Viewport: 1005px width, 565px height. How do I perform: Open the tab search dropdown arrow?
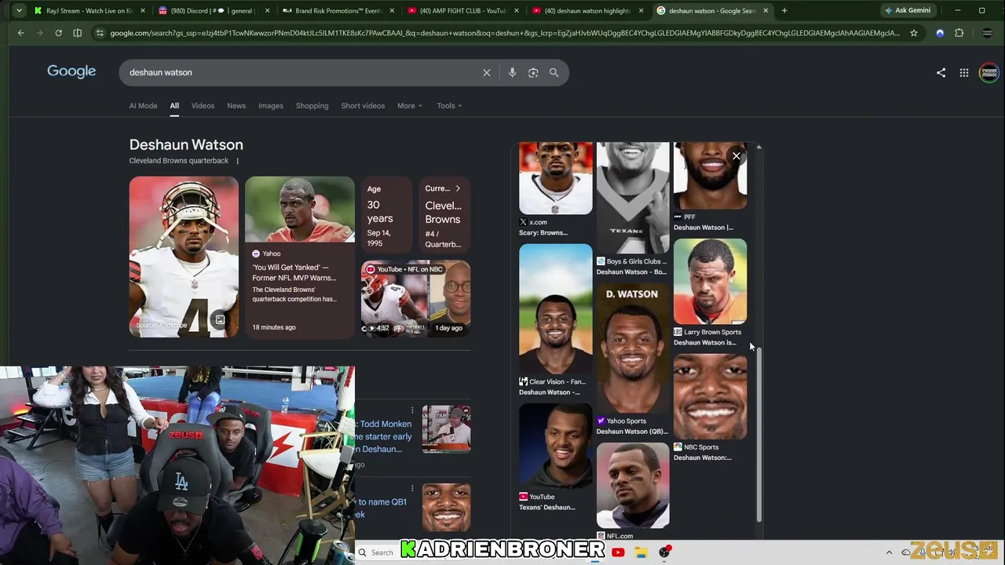(x=18, y=11)
